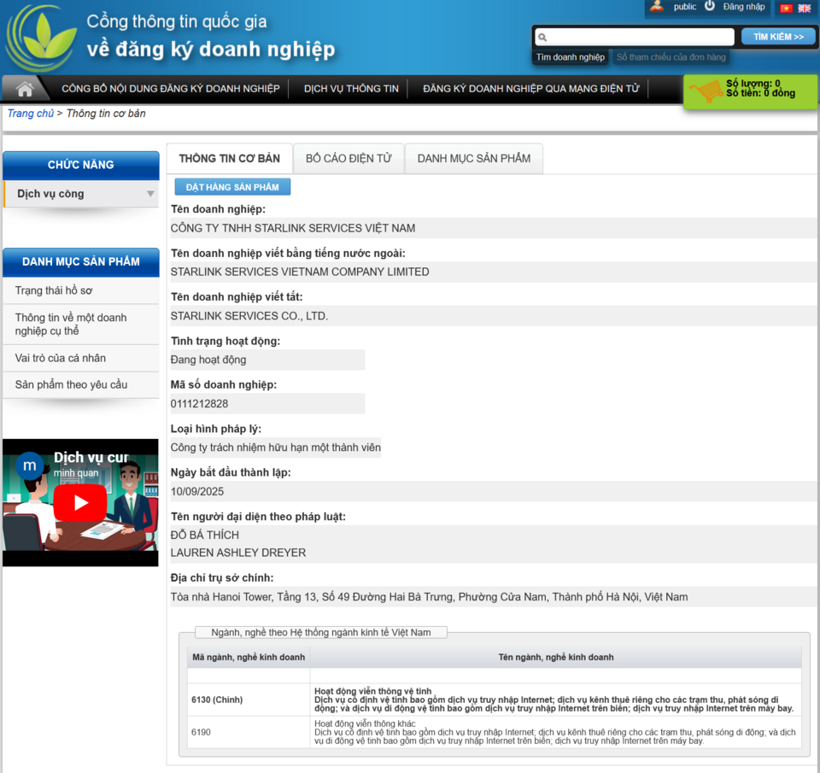Image resolution: width=820 pixels, height=773 pixels.
Task: Click the channel avatar 'm' on video
Action: click(30, 466)
